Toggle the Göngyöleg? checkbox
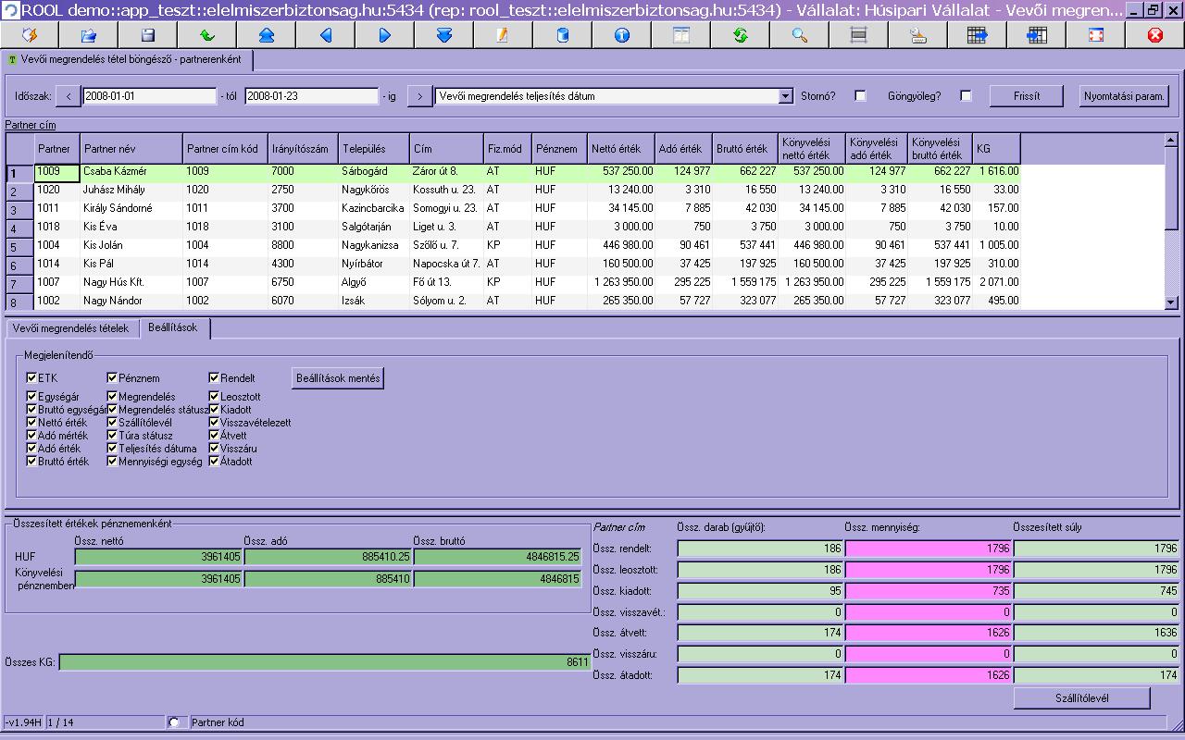Screen dimensions: 1185x740 click(966, 96)
